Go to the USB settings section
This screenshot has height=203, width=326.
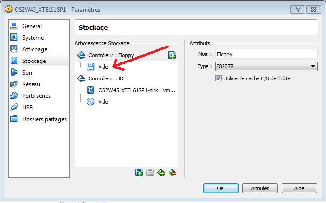[x=27, y=108]
